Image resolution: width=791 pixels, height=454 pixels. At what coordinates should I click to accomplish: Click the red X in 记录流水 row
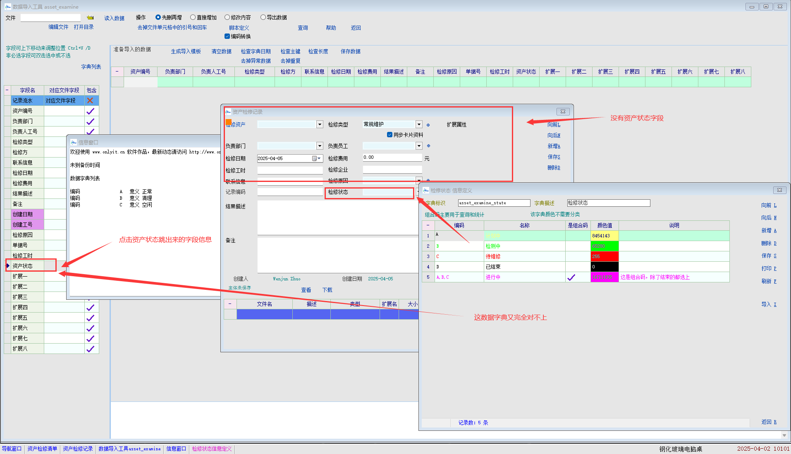pyautogui.click(x=90, y=100)
